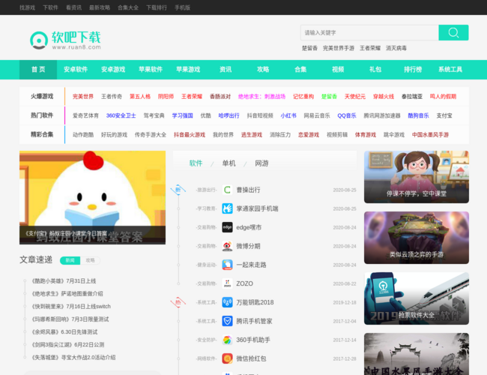The image size is (487, 375).
Task: Open the 蚂蚁庄园小课堂 banner image
Action: click(x=92, y=197)
